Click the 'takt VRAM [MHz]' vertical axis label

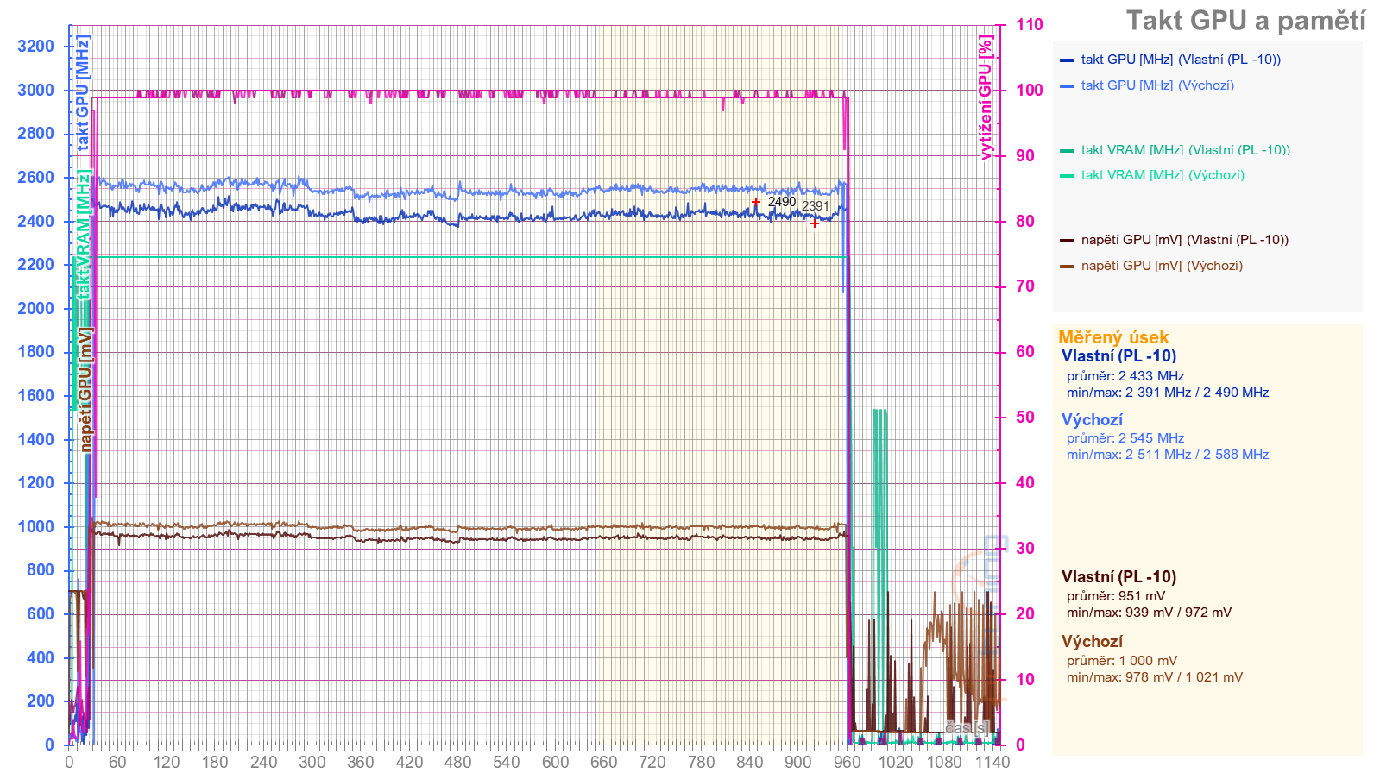coord(83,235)
